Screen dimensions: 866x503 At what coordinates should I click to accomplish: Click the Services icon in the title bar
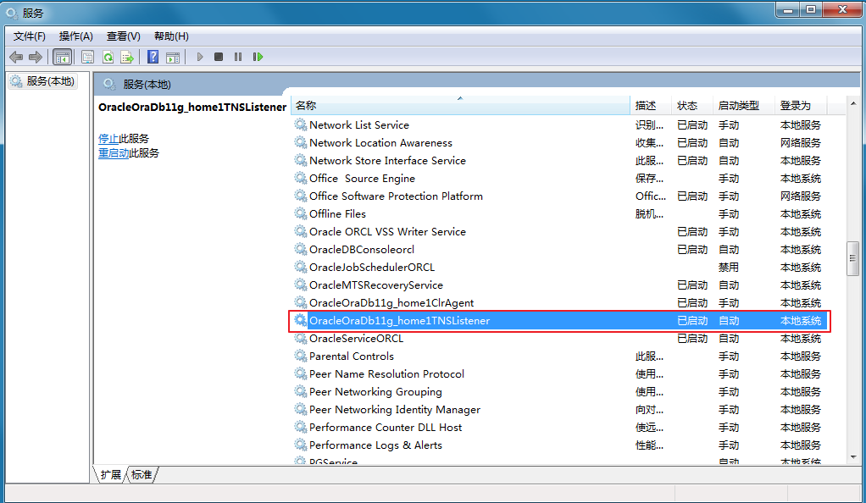click(12, 13)
